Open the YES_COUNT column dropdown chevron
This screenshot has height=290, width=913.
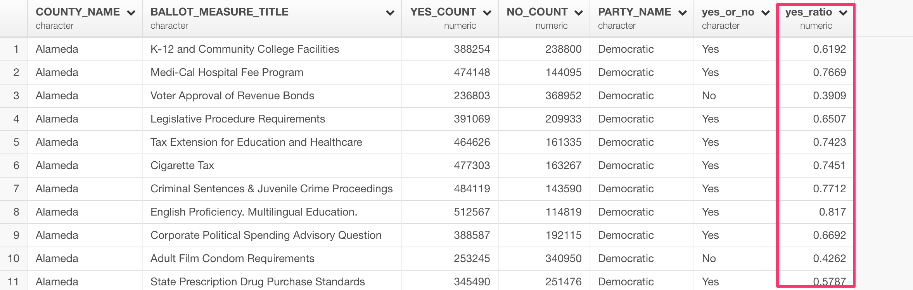pos(487,13)
